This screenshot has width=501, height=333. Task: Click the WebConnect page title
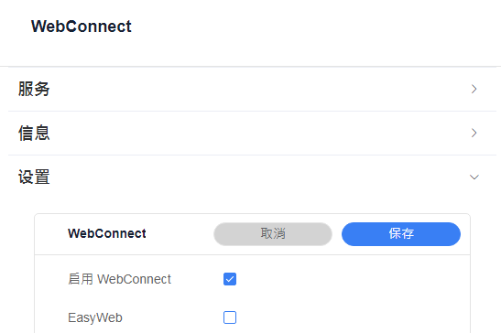82,27
